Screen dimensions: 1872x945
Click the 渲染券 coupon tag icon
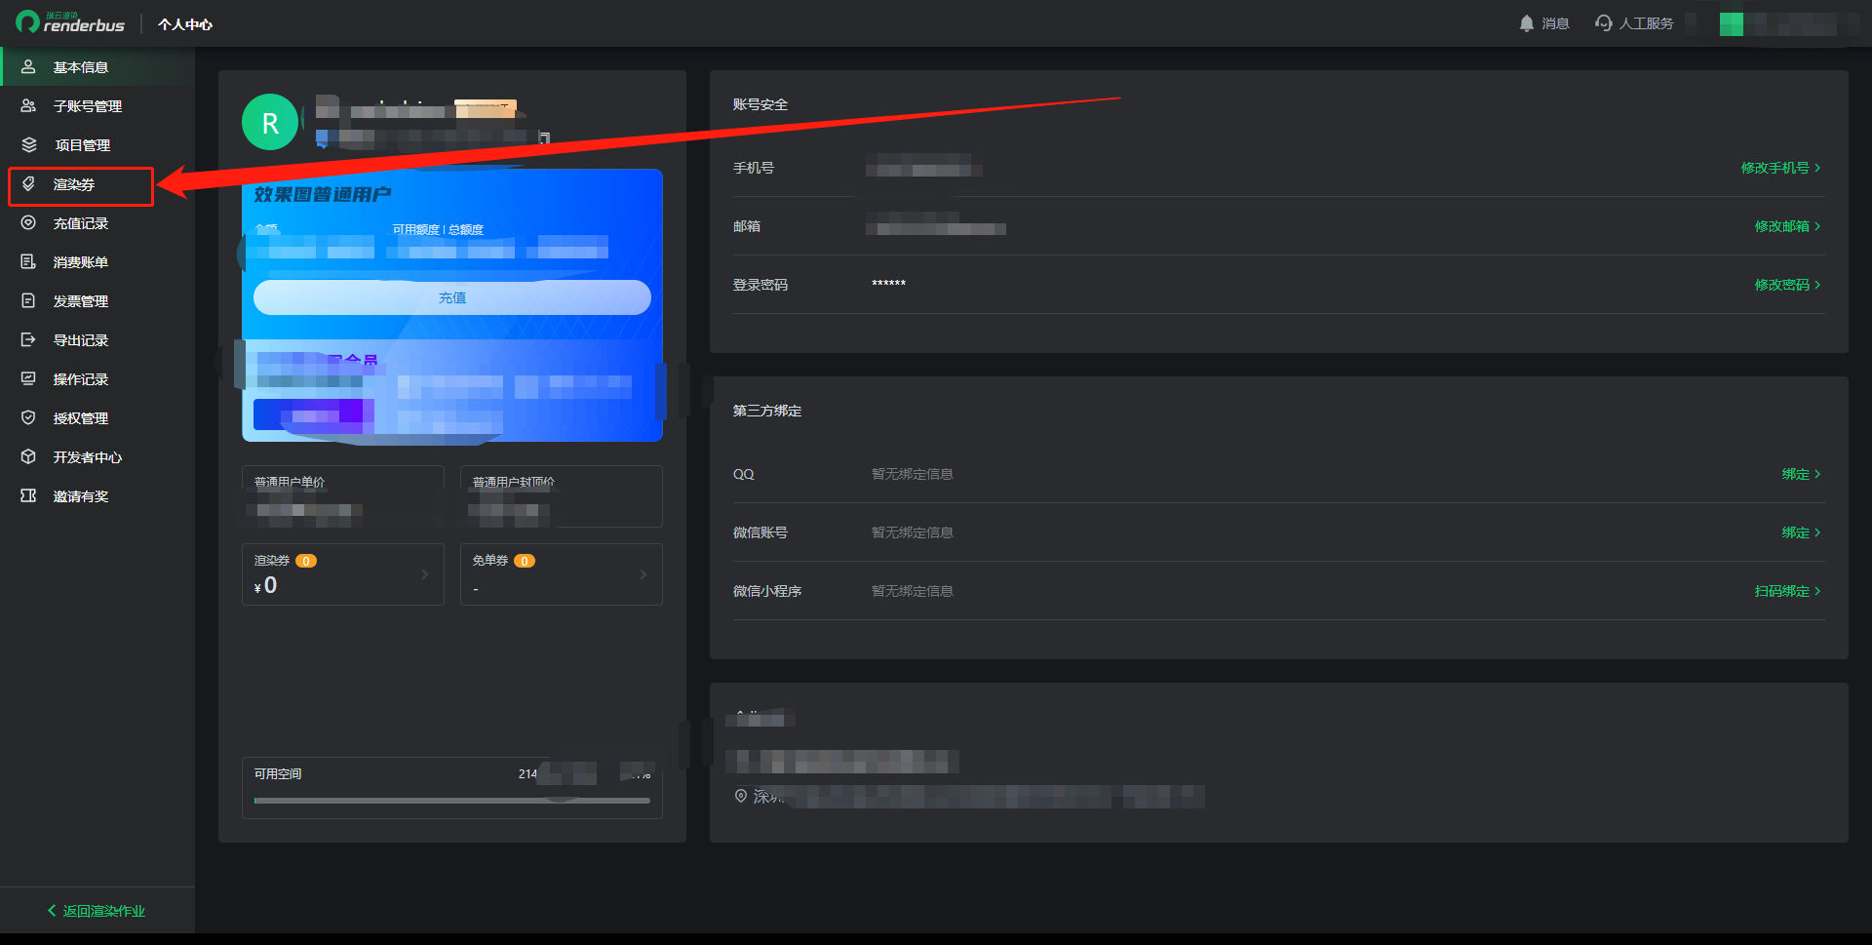pos(28,183)
